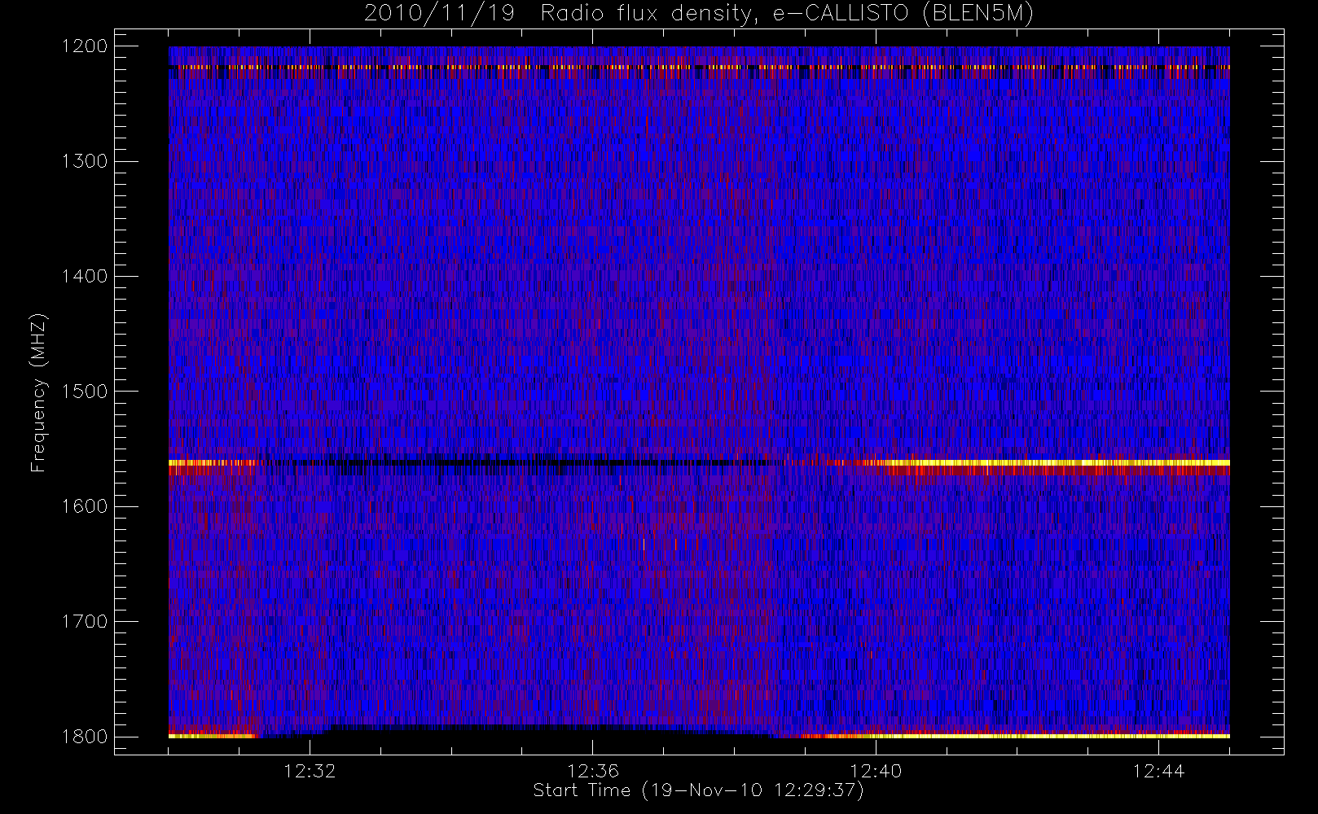Select the 1700 frequency tick label
The height and width of the screenshot is (814, 1318).
85,621
